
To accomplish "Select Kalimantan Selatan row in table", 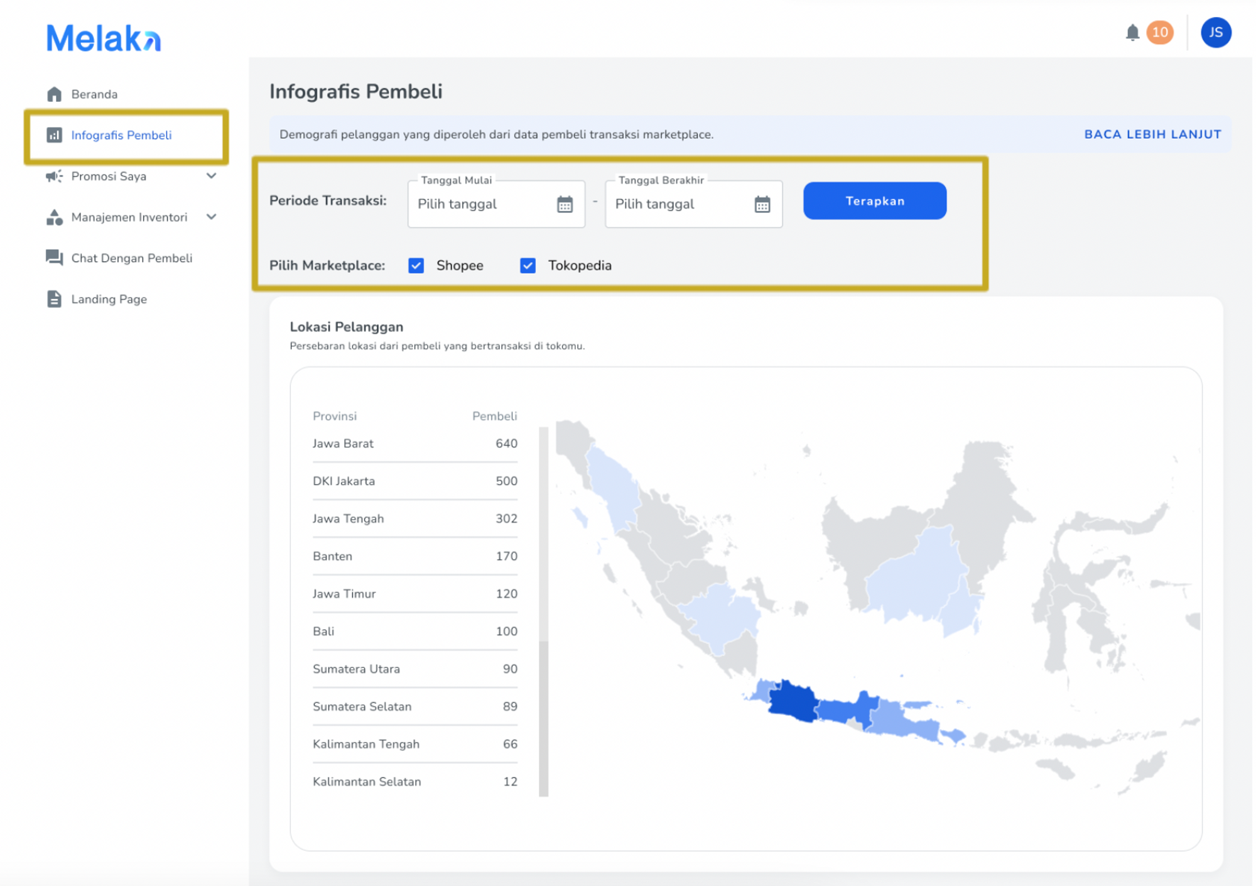I will (414, 782).
